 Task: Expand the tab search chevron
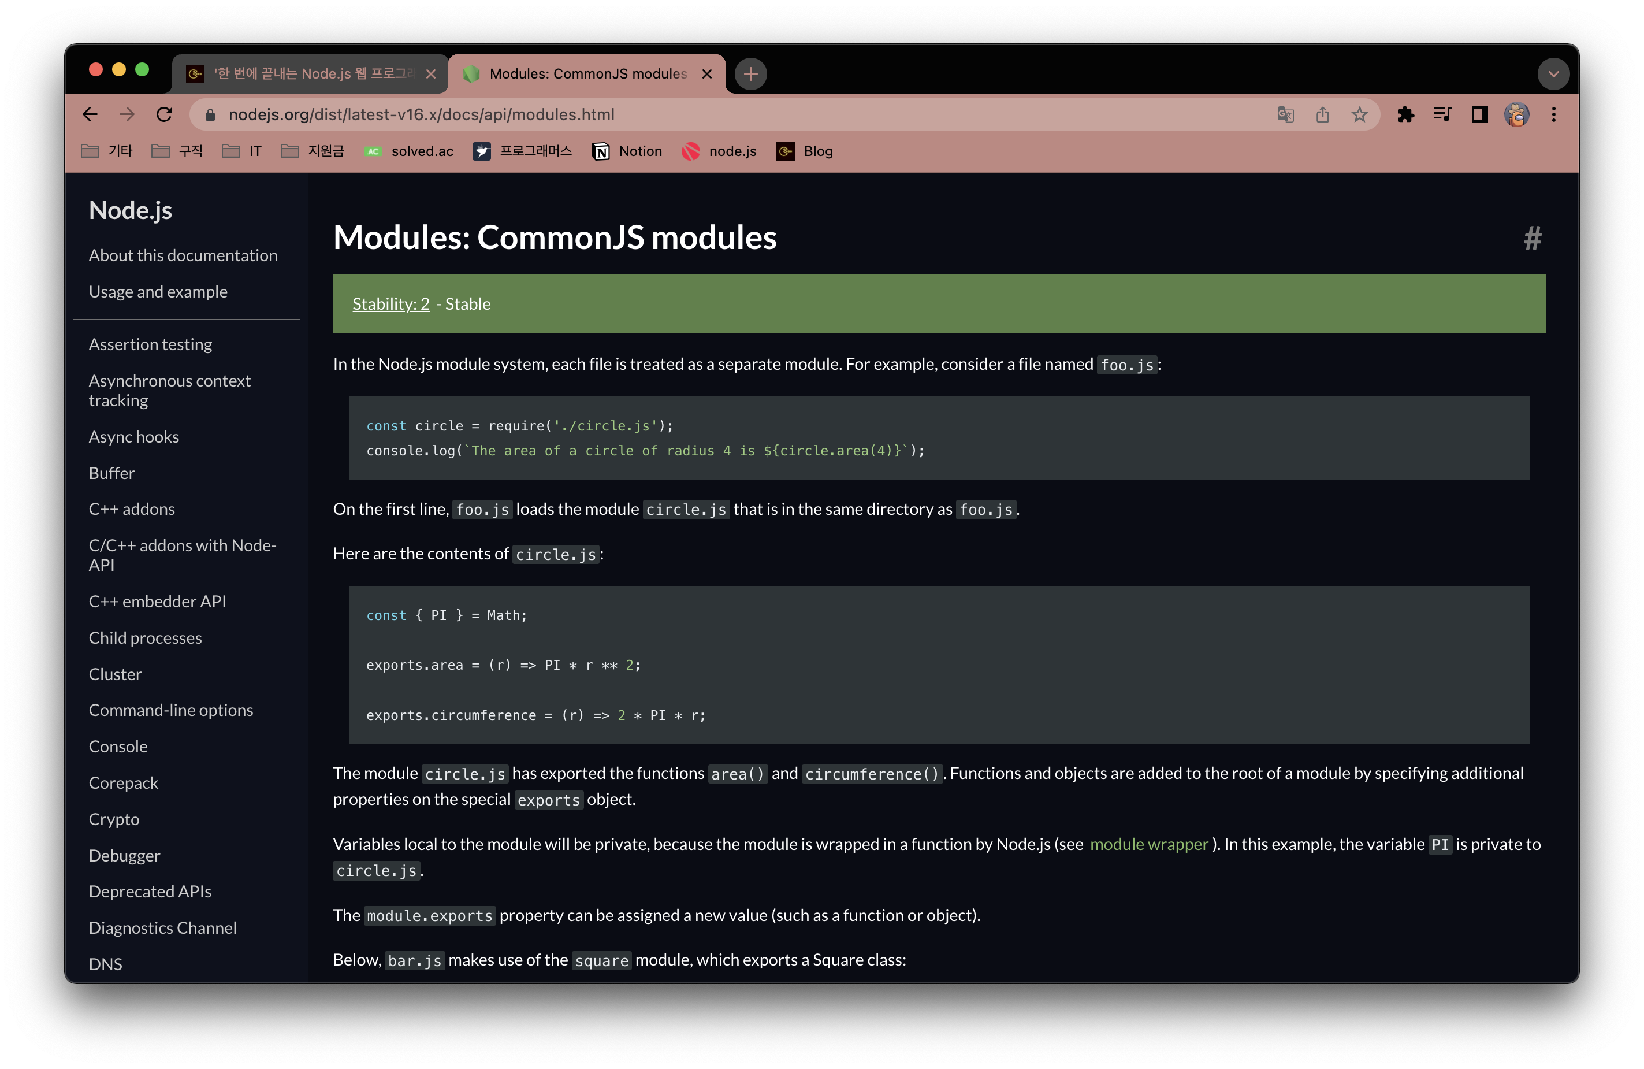pos(1553,74)
